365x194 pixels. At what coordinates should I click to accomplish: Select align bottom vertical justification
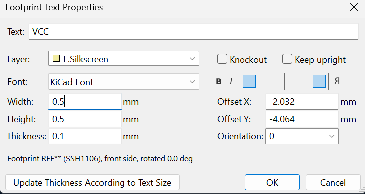319,81
